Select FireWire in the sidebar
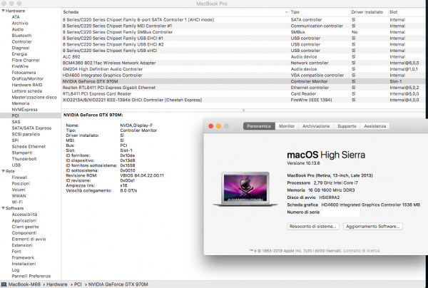428x288 pixels. point(20,66)
